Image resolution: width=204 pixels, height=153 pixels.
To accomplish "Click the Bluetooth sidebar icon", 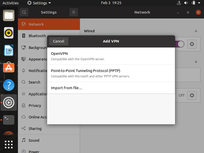I will point(24,36).
